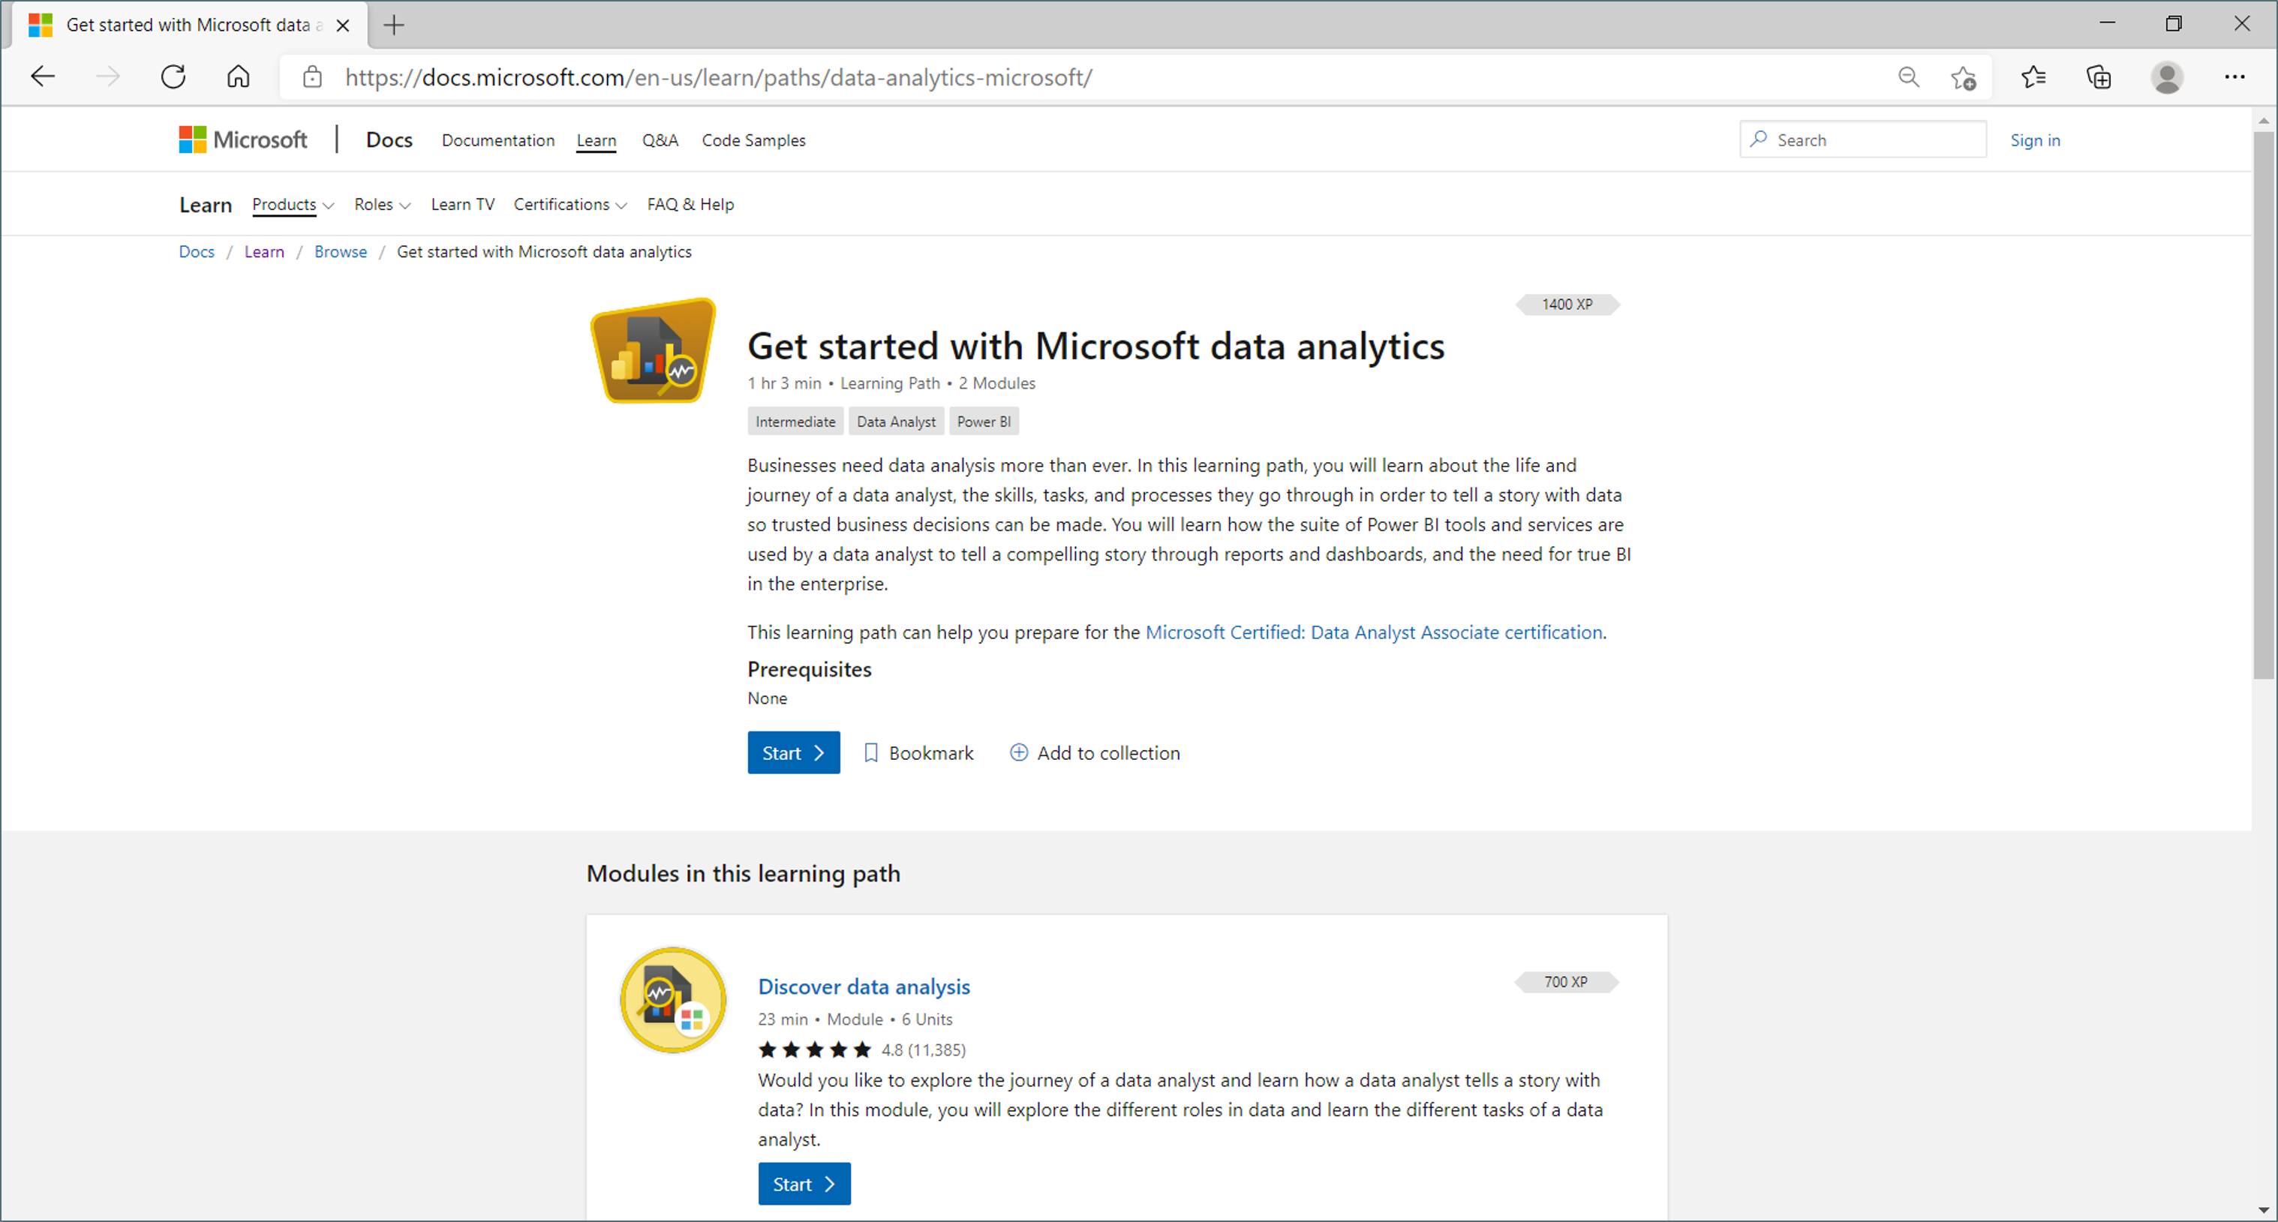Screen dimensions: 2278x1222
Task: Click the 'Prerequisites' heading
Action: [809, 669]
